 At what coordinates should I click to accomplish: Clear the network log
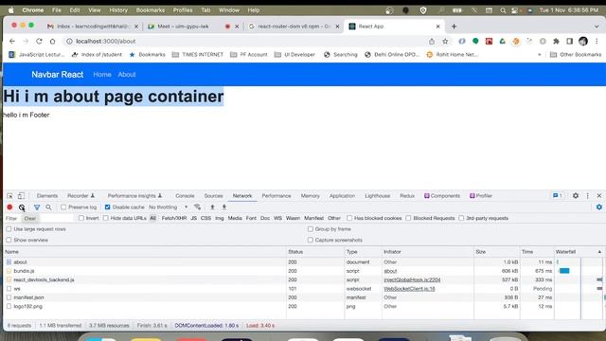[22, 207]
